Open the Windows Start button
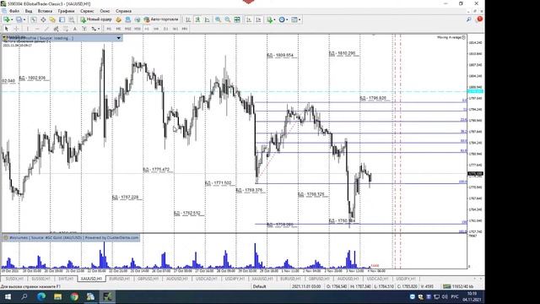 [x=8, y=296]
